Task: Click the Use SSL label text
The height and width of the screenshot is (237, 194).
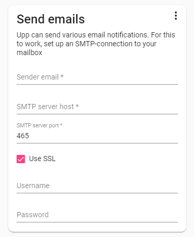Action: 43,159
